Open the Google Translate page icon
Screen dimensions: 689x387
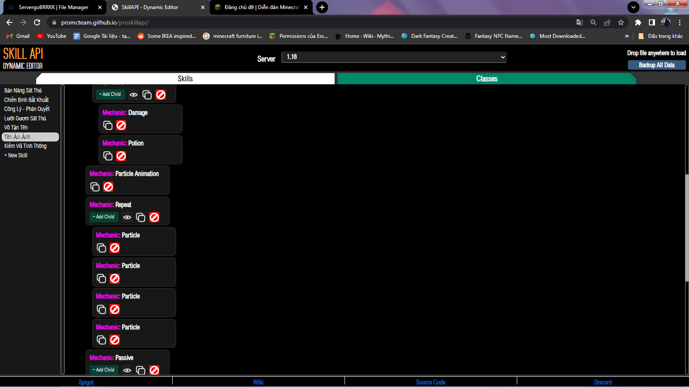click(580, 22)
